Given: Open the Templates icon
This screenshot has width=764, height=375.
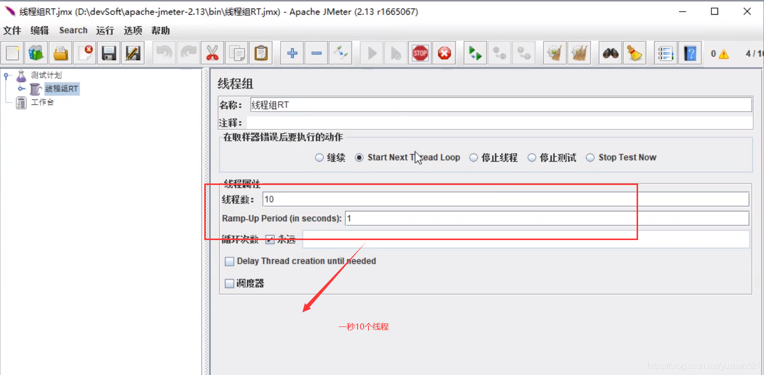Looking at the screenshot, I should (x=36, y=53).
